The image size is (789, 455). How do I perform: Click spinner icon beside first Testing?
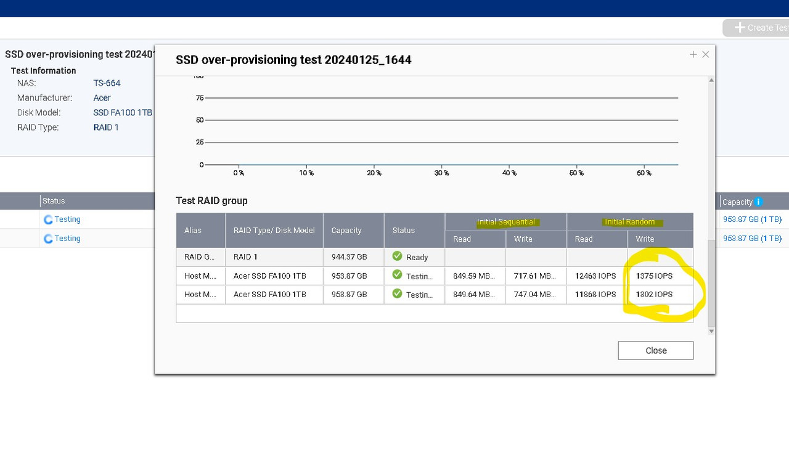48,219
